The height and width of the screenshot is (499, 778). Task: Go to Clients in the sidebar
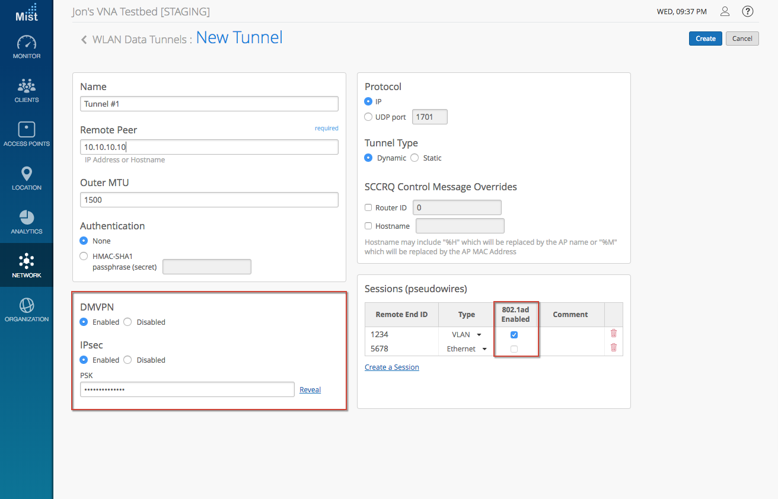coord(27,91)
